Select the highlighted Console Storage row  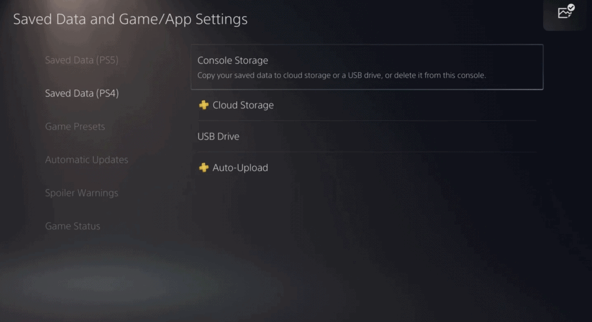click(x=367, y=67)
